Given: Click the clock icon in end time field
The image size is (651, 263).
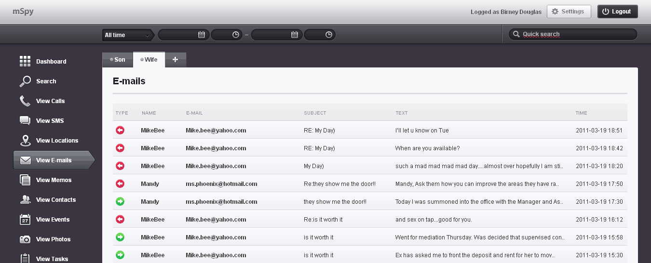Looking at the screenshot, I should tap(329, 35).
